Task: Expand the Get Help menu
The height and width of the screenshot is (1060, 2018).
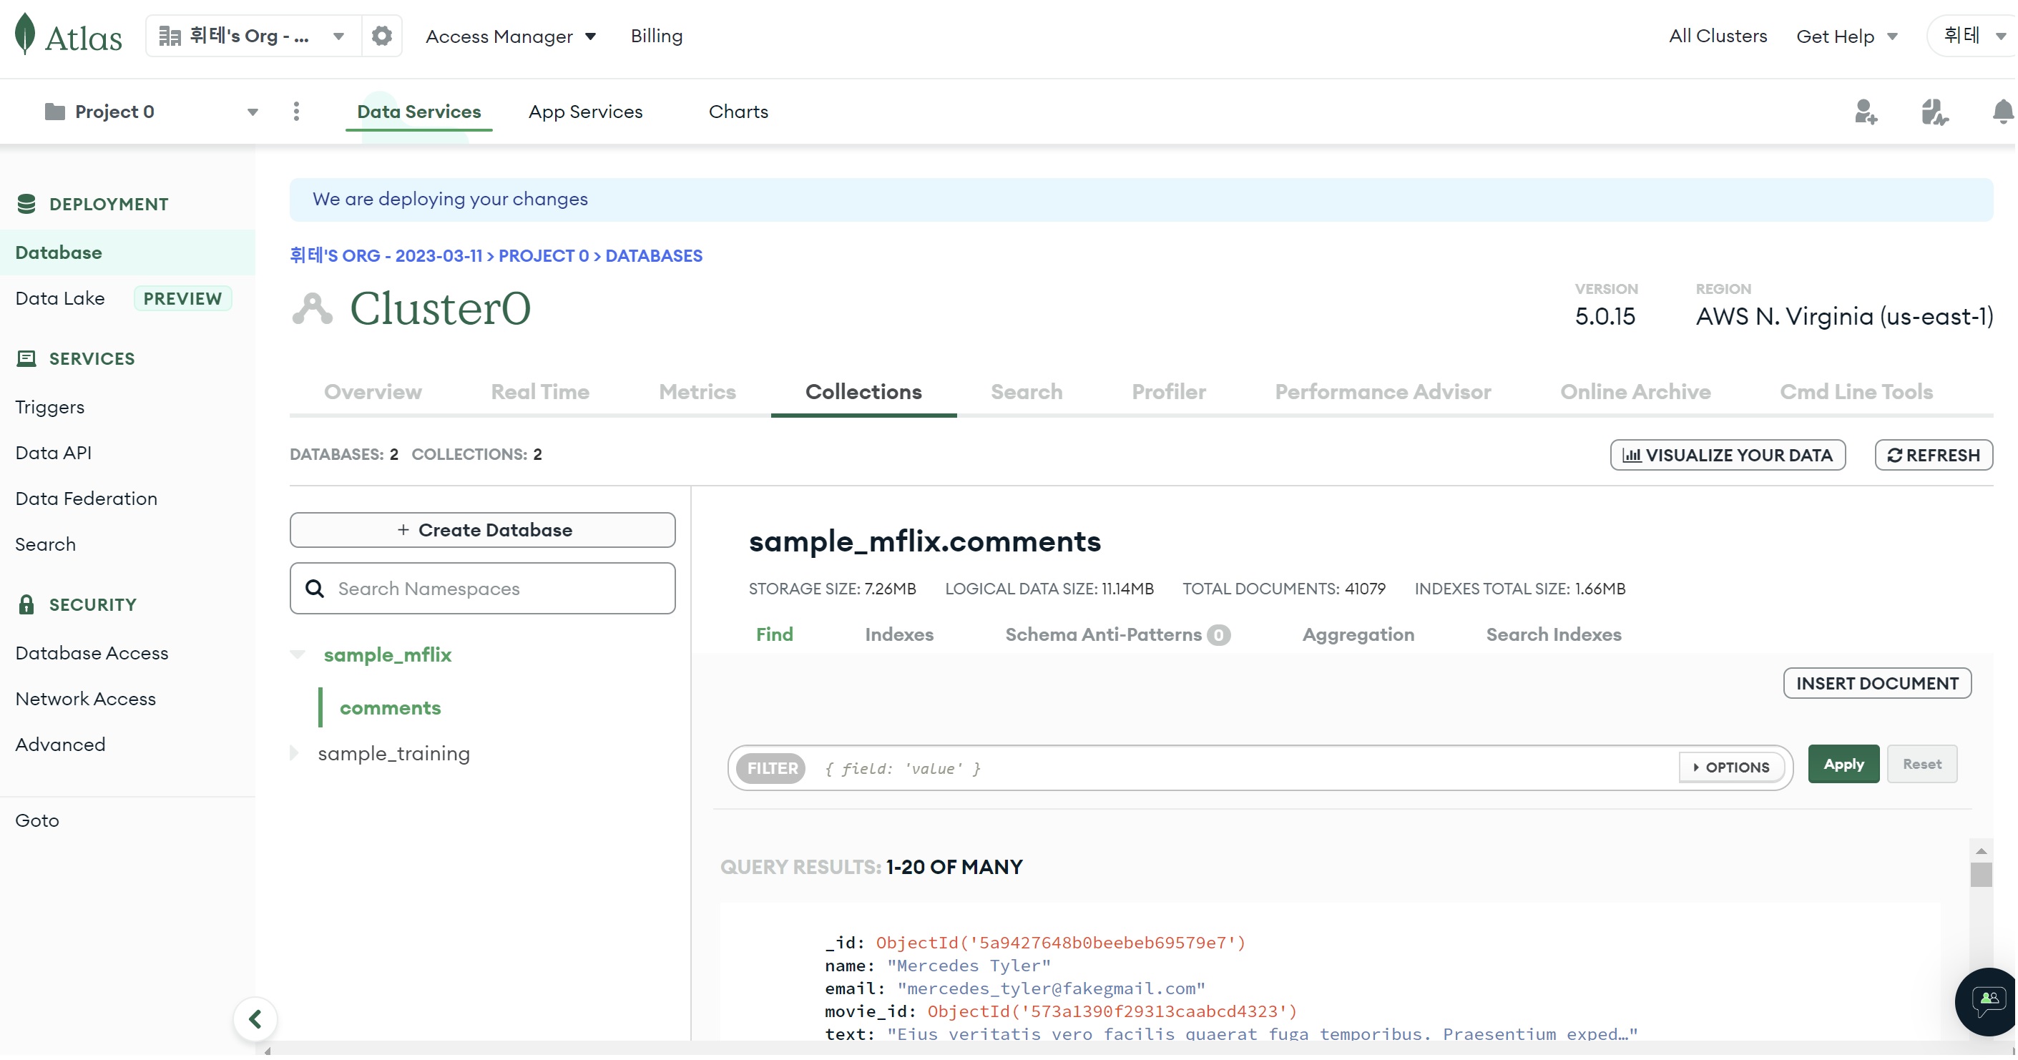Action: pos(1846,36)
